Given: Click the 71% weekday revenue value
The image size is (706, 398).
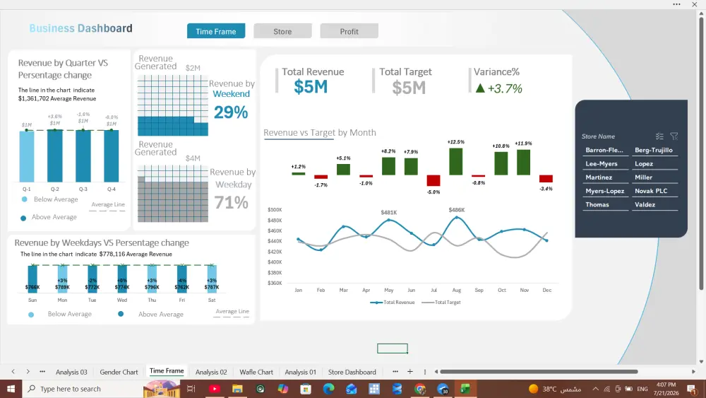Looking at the screenshot, I should pyautogui.click(x=231, y=202).
